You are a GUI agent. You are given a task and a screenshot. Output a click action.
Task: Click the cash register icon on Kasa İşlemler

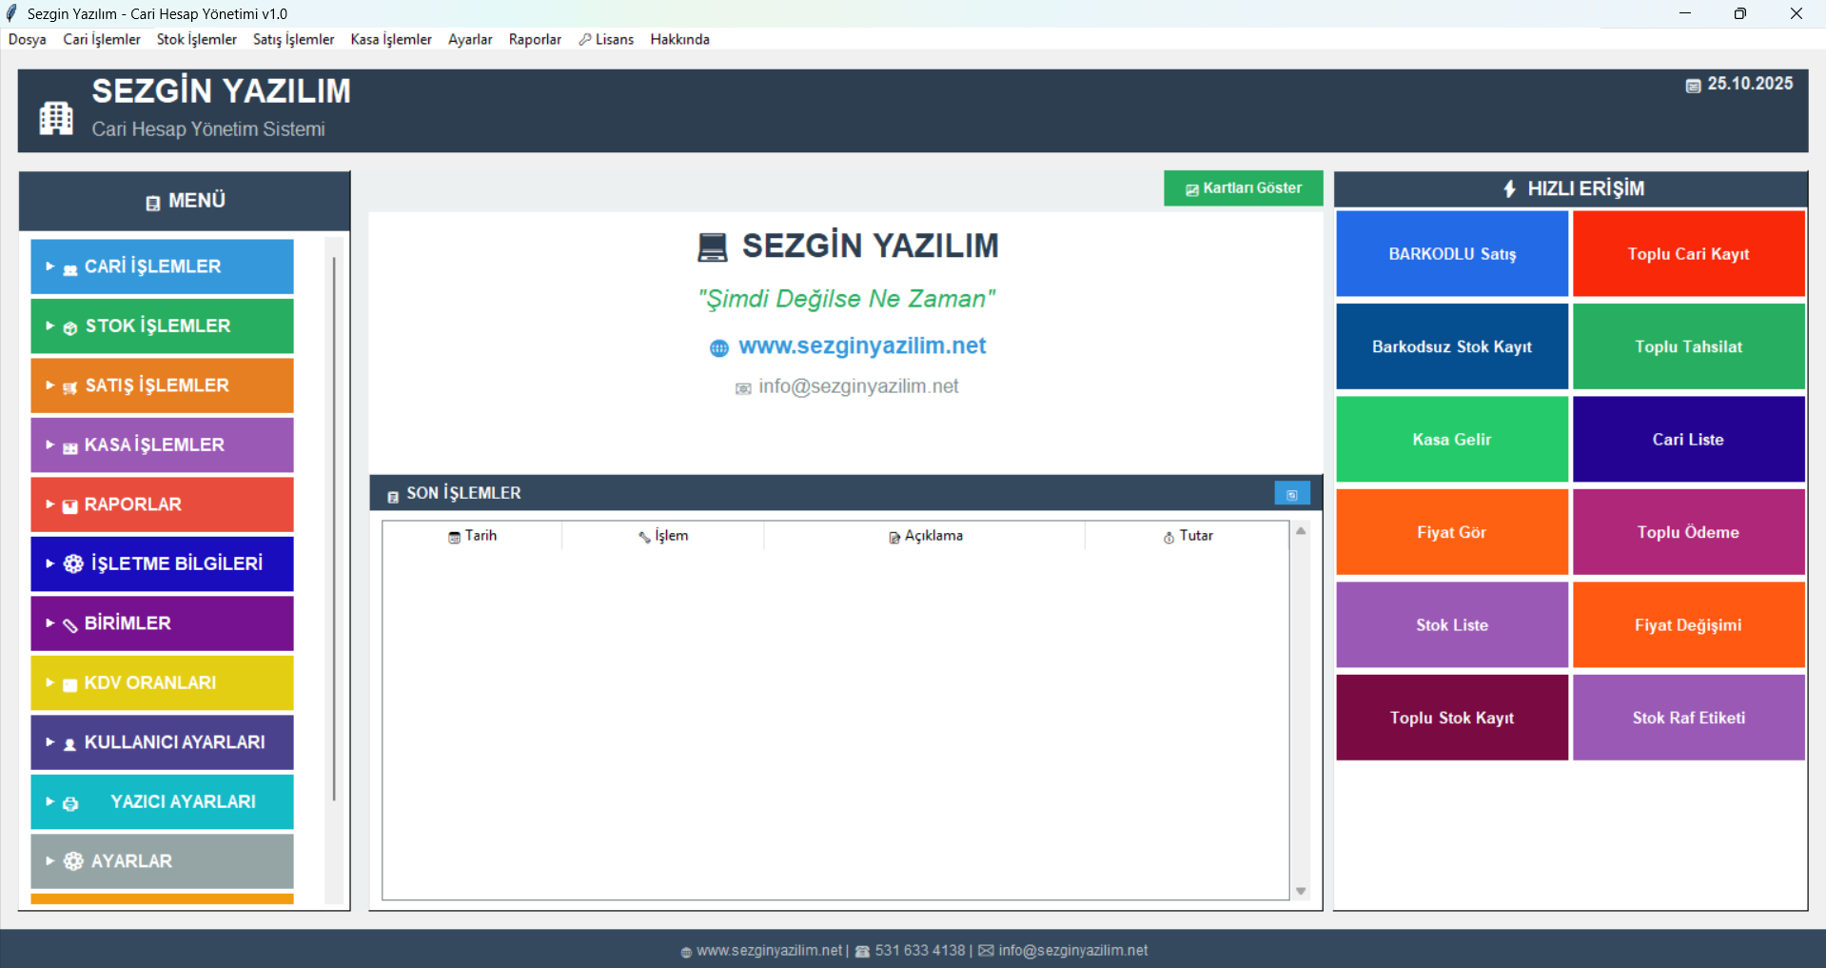click(69, 445)
